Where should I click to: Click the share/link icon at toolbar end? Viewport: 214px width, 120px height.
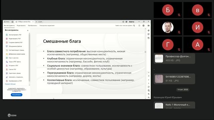coord(148,26)
